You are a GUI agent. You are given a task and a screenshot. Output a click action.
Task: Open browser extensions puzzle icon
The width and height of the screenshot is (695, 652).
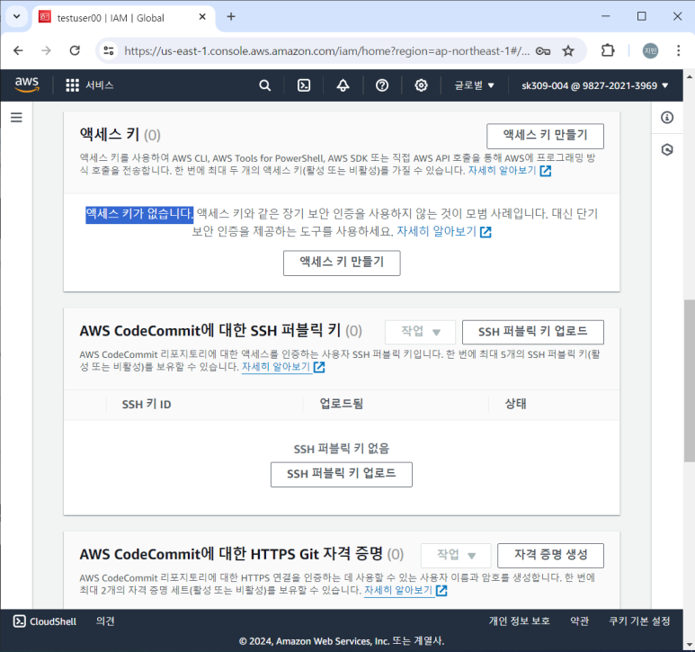click(x=608, y=51)
